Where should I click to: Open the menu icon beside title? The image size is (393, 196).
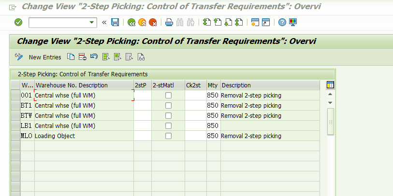13,8
